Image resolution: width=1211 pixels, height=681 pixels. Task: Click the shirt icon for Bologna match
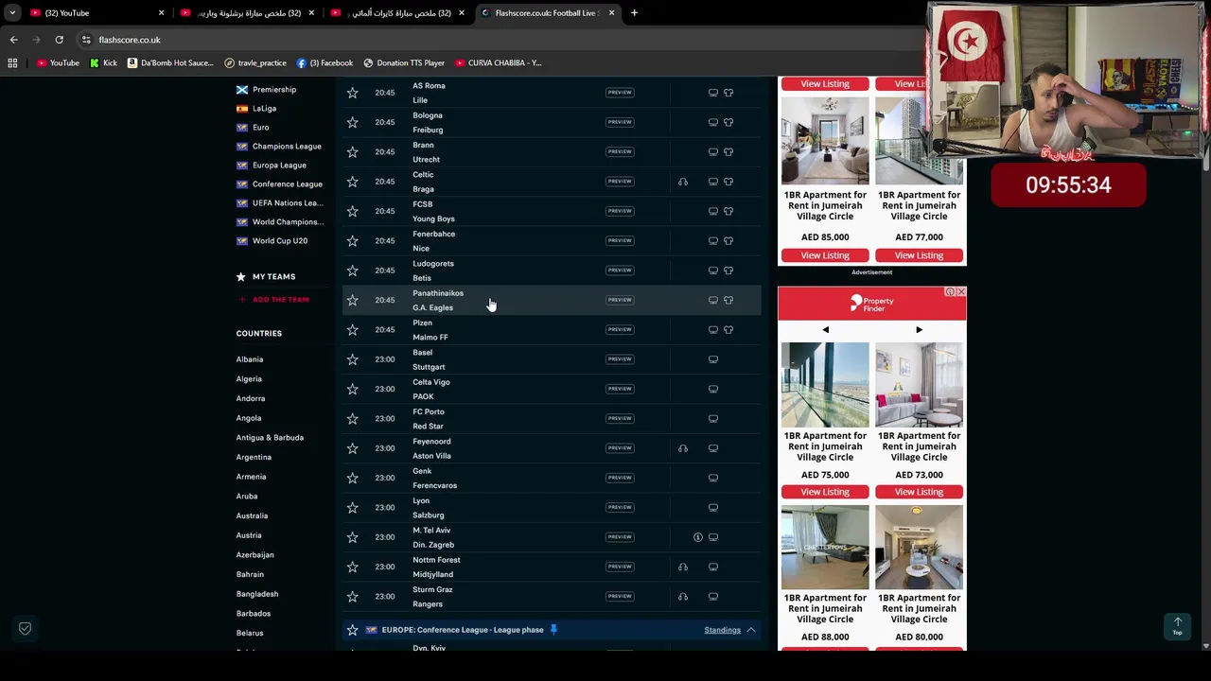point(728,122)
